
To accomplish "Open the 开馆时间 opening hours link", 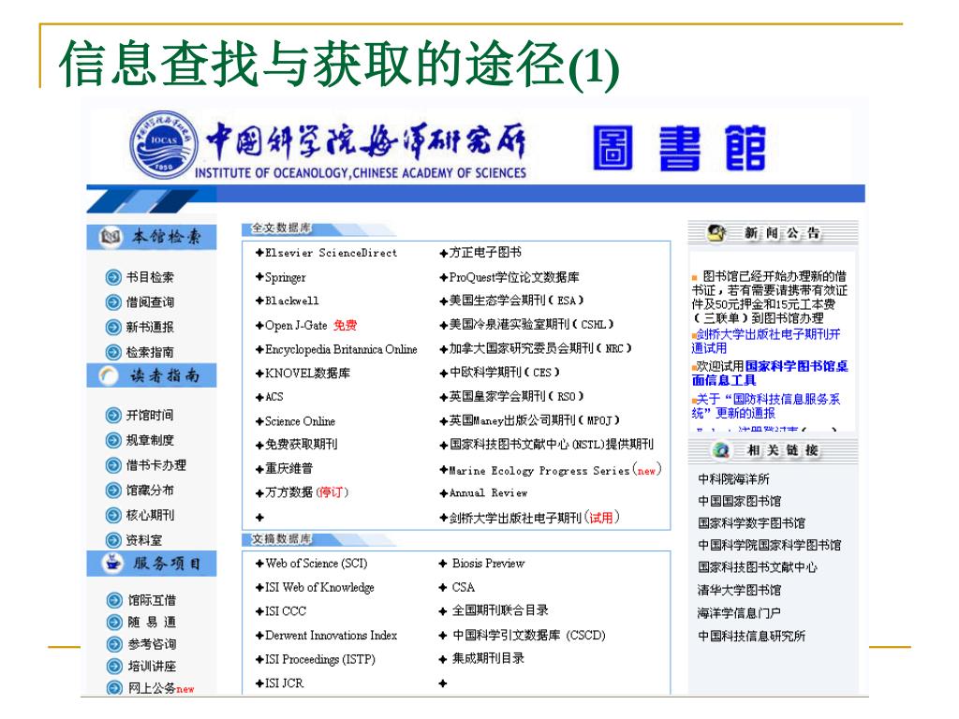I will 150,416.
